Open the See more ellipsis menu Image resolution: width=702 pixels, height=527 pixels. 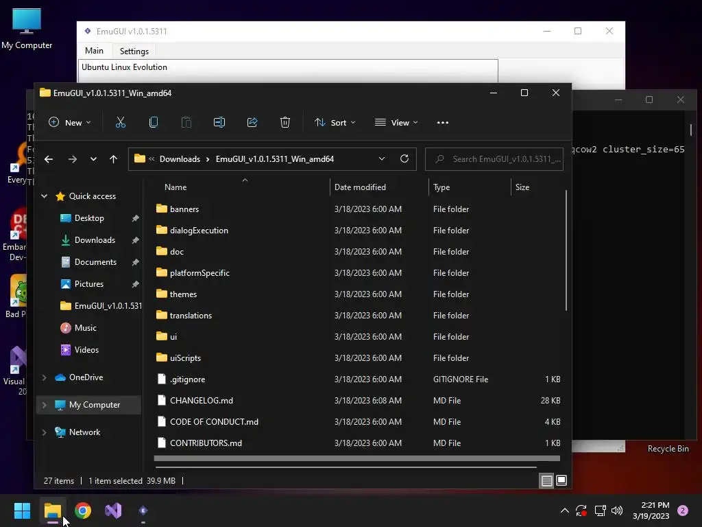(443, 123)
